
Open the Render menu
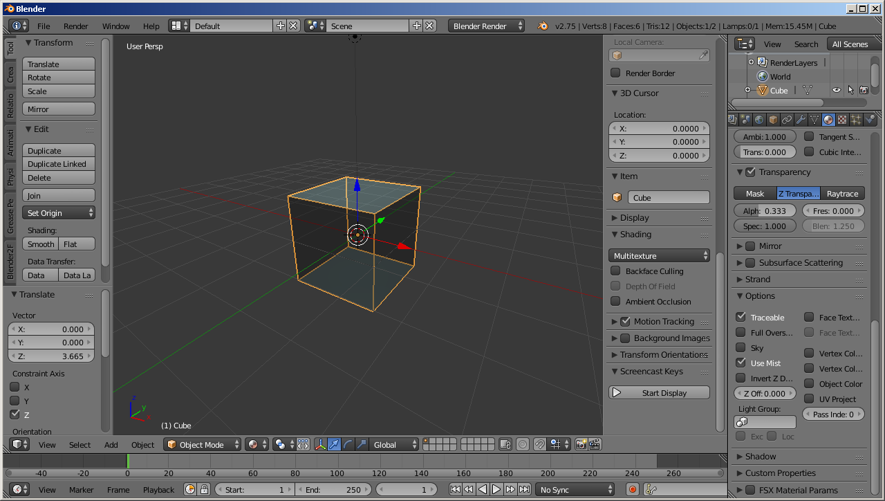75,26
